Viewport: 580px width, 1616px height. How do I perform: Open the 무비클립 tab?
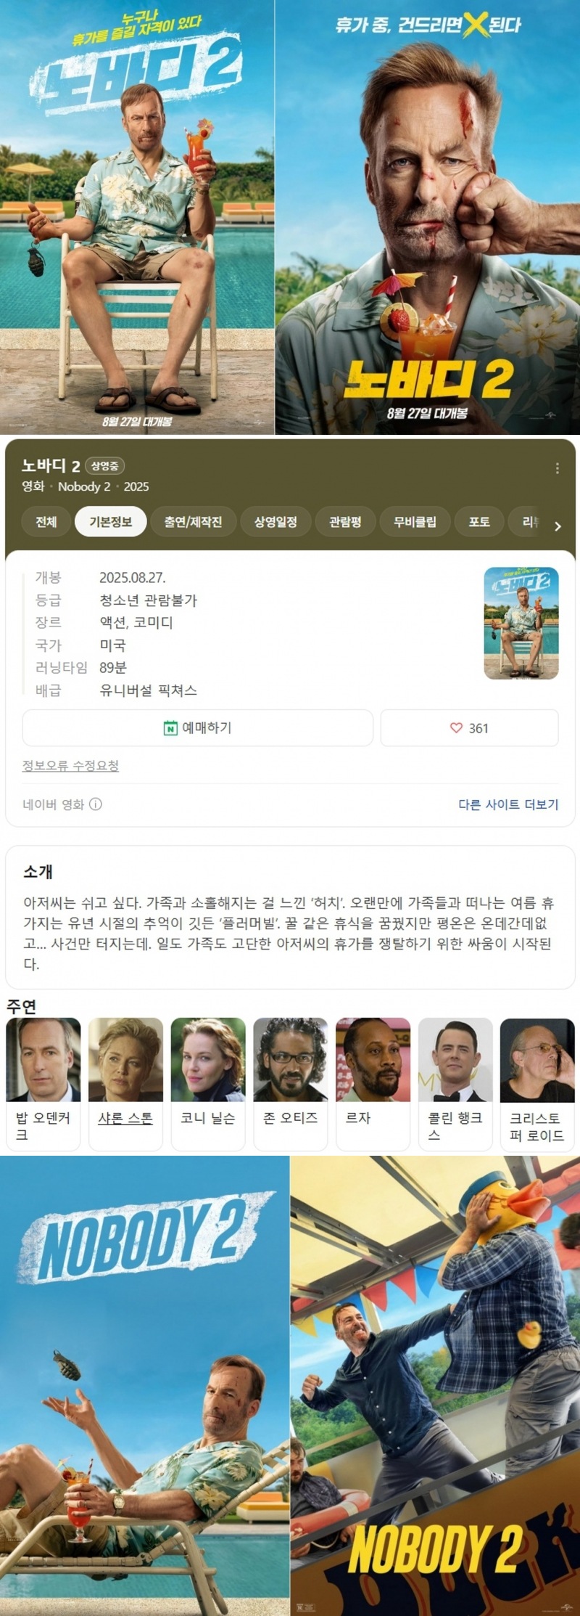[415, 521]
